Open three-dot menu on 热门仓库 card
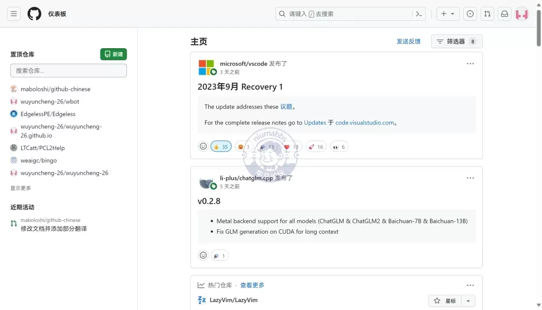This screenshot has height=310, width=542. tap(470, 285)
